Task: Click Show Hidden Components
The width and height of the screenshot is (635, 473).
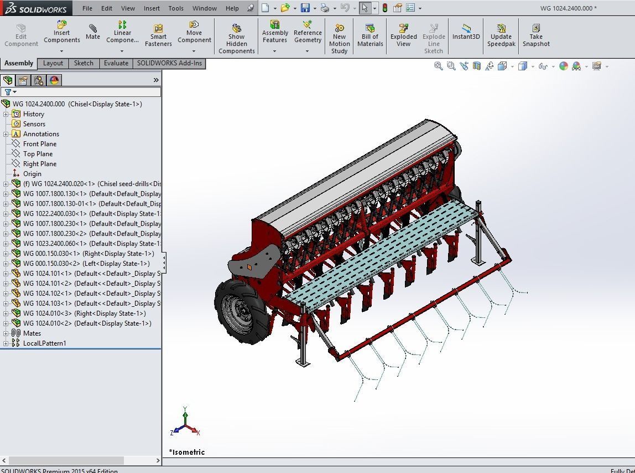Action: coord(237,39)
